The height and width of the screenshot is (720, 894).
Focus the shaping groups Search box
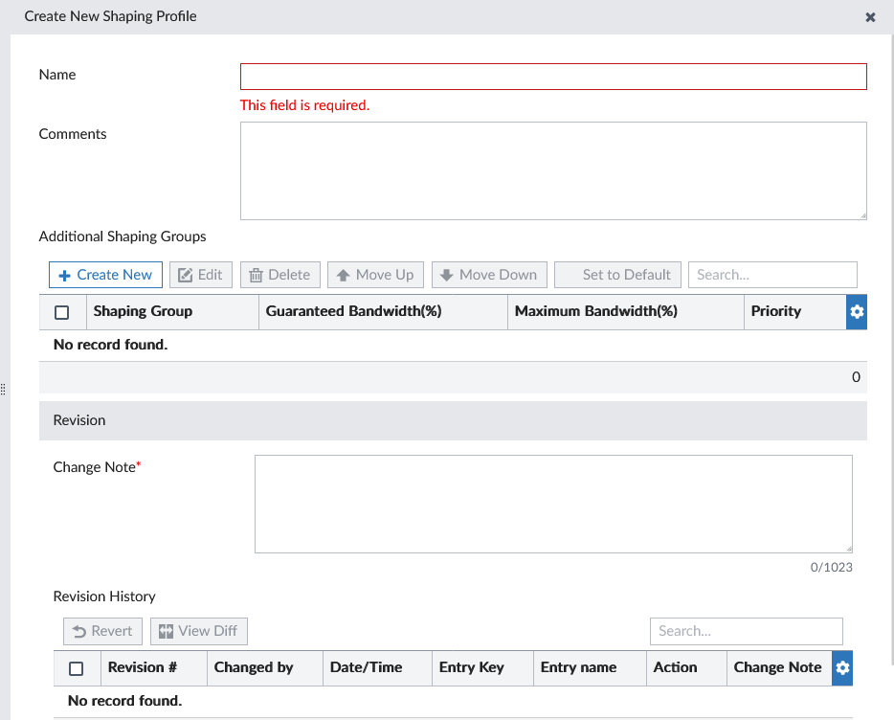click(772, 275)
